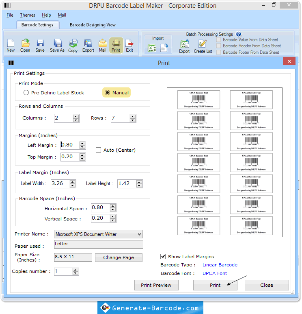Click the UPCA Font link
302x314 pixels.
[215, 273]
